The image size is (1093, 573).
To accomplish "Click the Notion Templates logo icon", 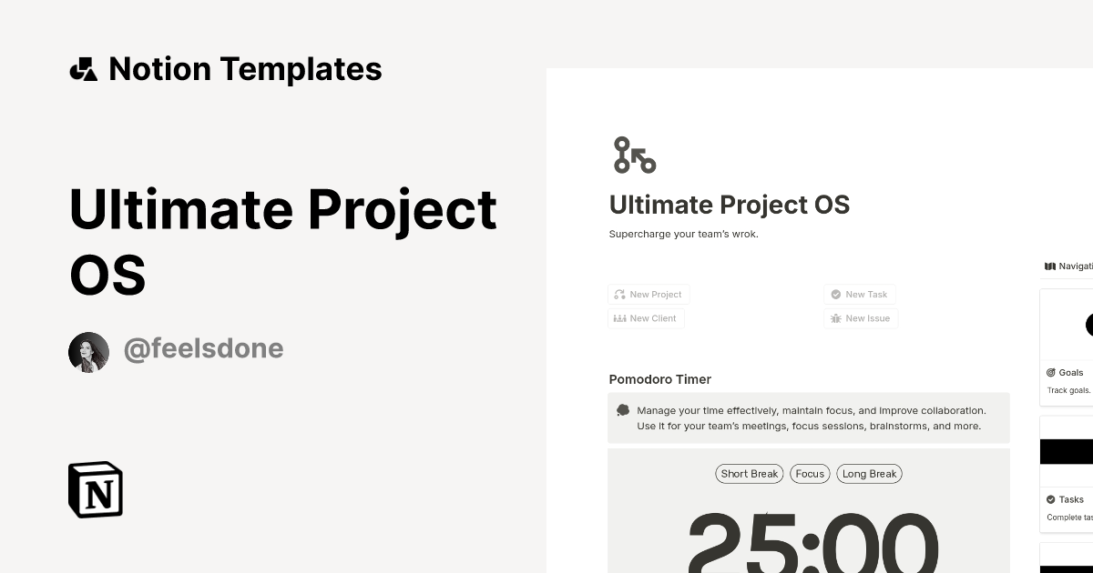I will pos(83,68).
